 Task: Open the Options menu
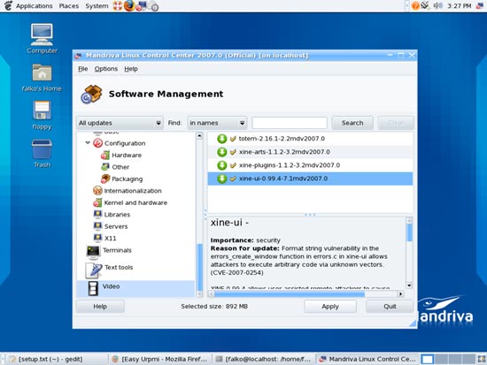pos(106,69)
